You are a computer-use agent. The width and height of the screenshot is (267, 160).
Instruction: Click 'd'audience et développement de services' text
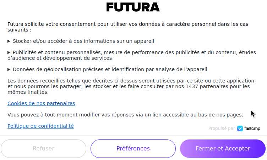[60, 58]
